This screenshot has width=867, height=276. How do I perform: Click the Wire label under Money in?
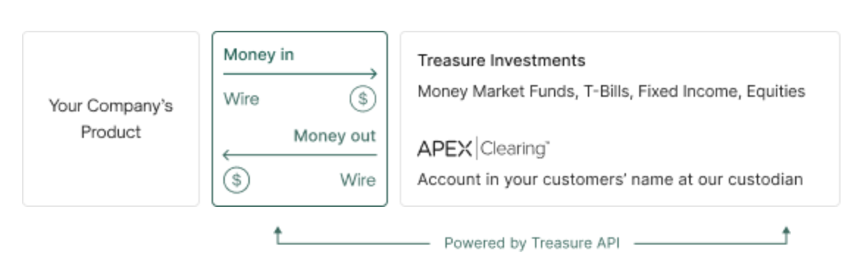tap(241, 99)
